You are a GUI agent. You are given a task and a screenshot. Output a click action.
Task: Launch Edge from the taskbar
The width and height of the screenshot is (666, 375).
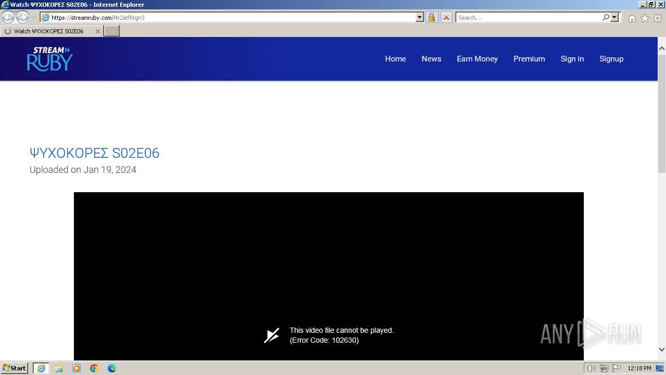coord(112,368)
